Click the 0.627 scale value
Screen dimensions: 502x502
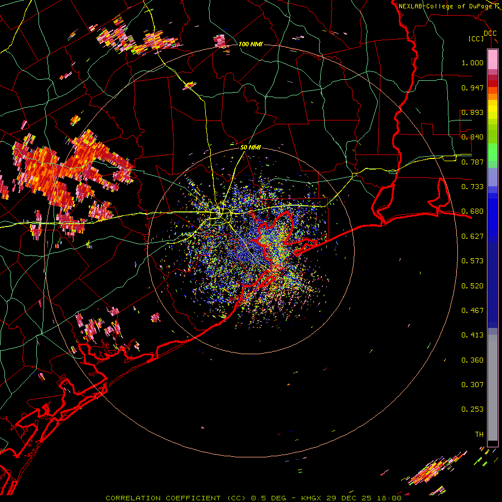coord(472,236)
